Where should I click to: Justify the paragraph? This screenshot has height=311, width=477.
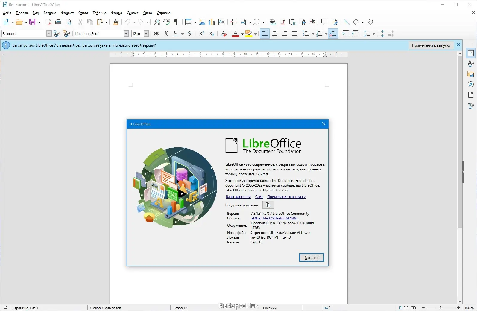coord(294,33)
